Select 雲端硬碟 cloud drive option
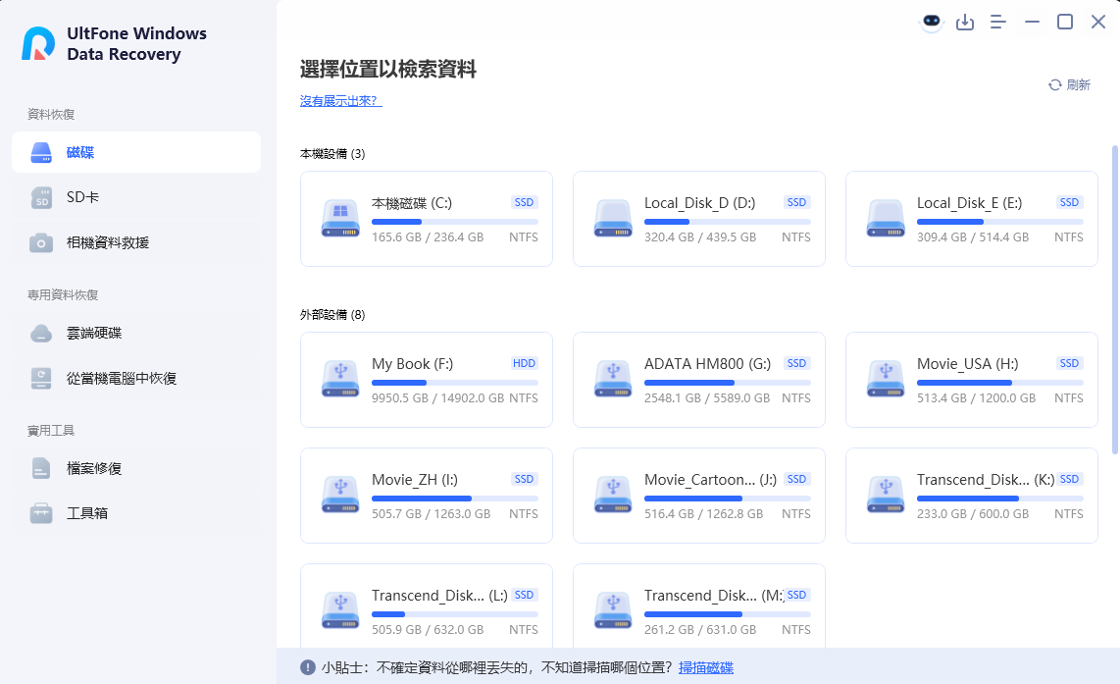This screenshot has width=1120, height=684. pos(136,333)
